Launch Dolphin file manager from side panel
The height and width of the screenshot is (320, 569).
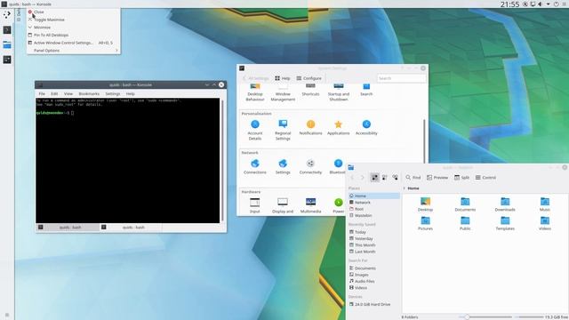7,44
